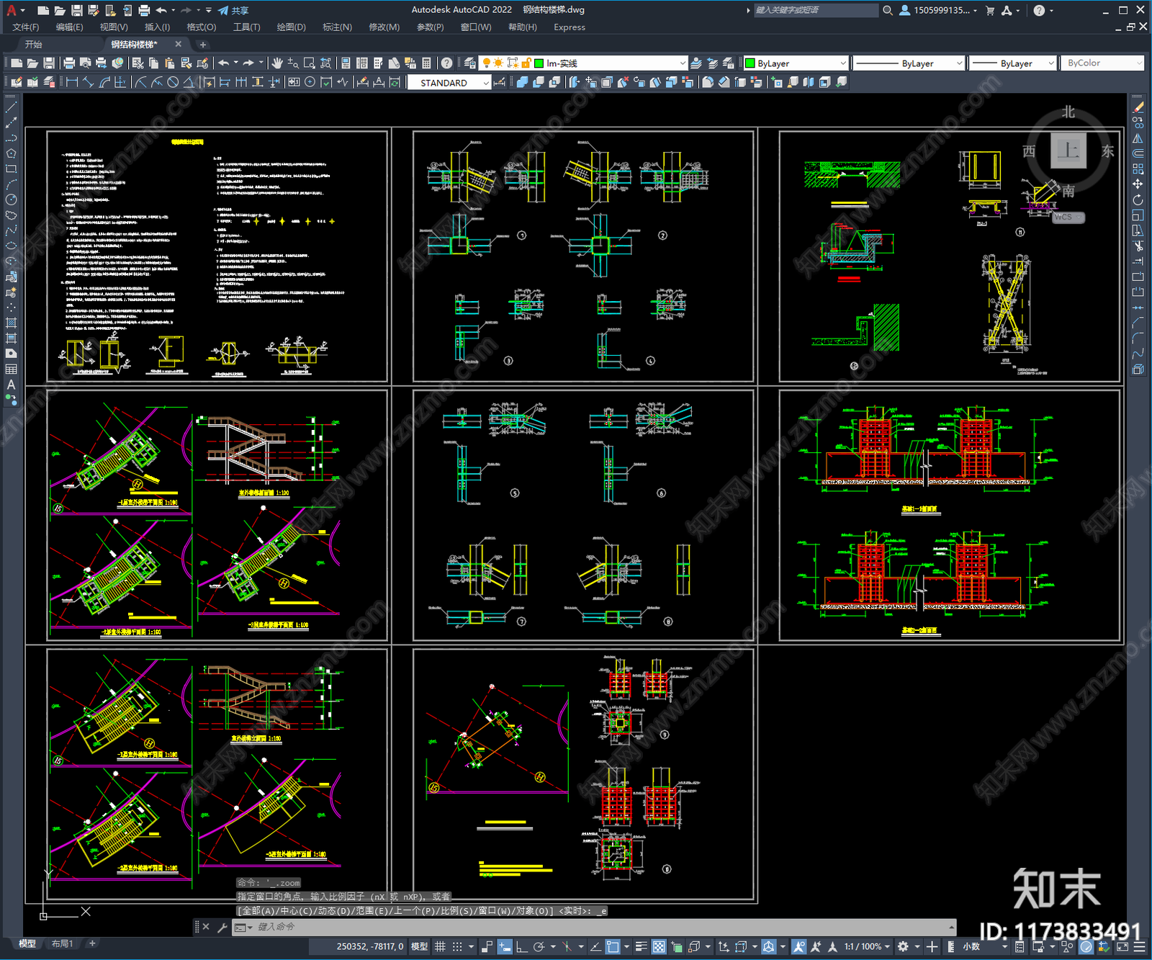The height and width of the screenshot is (960, 1152).
Task: Toggle object snap in status bar
Action: [x=613, y=946]
